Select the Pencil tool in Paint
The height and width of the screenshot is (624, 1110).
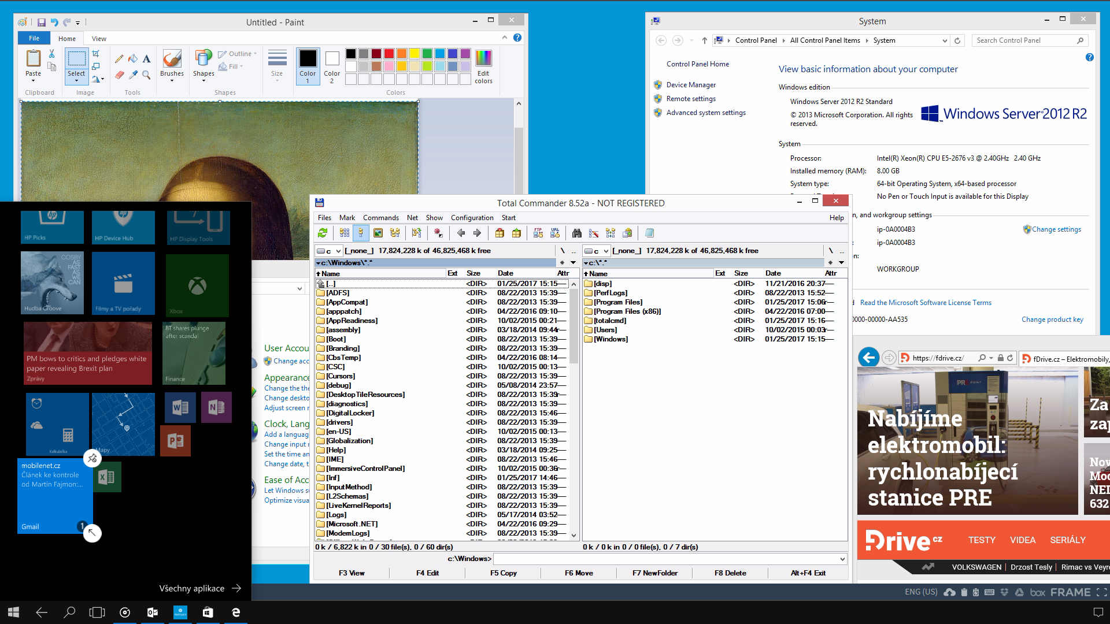(119, 58)
